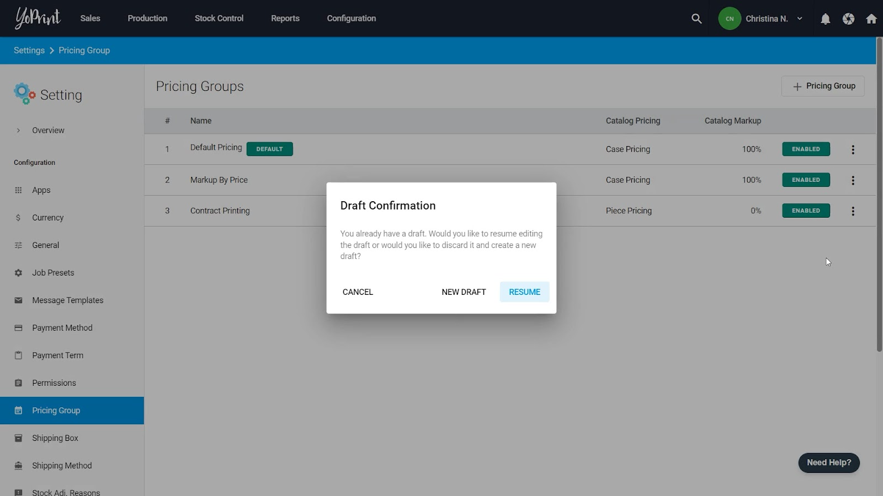Click NEW DRAFT in the dialog

pyautogui.click(x=464, y=292)
